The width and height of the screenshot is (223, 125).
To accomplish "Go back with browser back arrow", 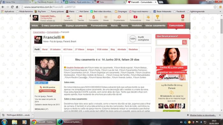I will coord(3,7).
